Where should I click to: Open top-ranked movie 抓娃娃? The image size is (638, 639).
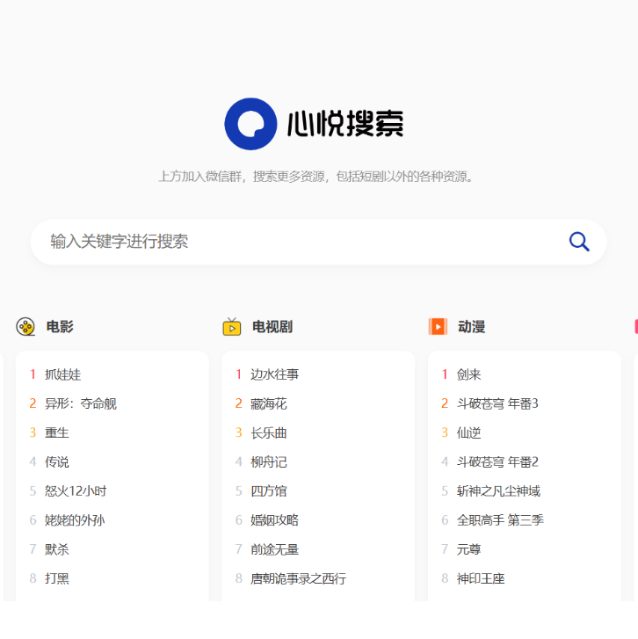(x=62, y=374)
